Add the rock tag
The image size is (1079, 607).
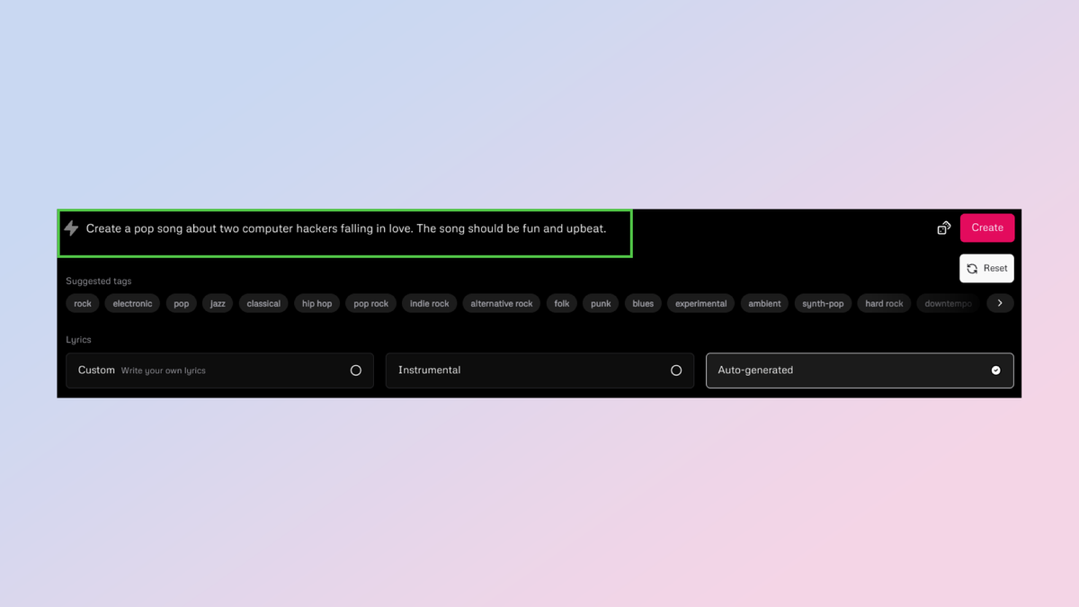[x=82, y=303]
